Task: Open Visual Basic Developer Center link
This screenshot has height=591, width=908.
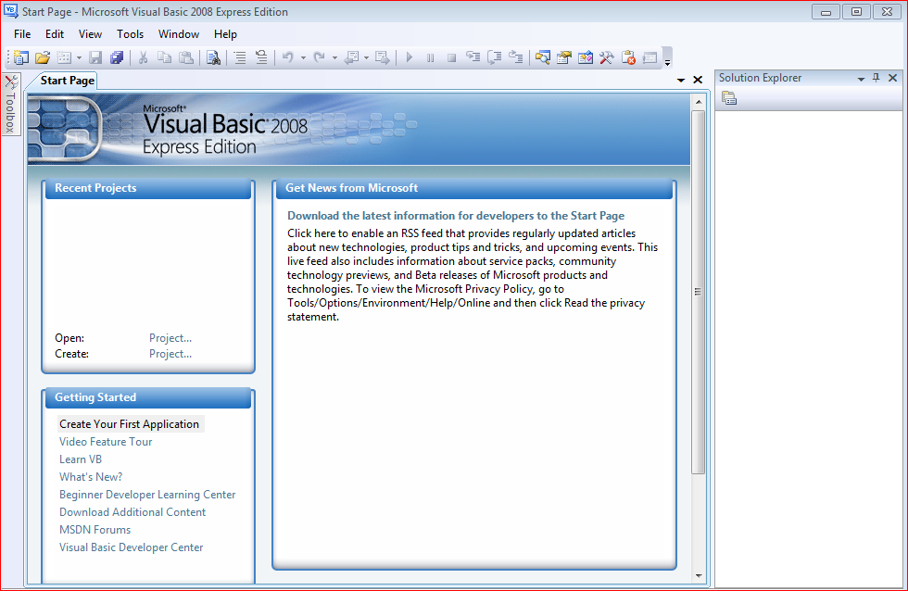Action: pyautogui.click(x=131, y=547)
